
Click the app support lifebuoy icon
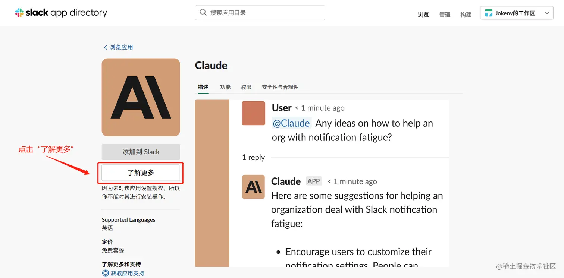(x=106, y=273)
